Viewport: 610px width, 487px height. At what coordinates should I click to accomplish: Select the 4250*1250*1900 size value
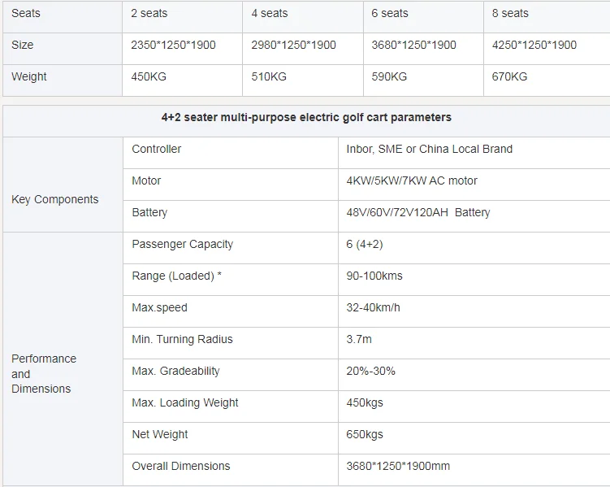click(x=534, y=45)
